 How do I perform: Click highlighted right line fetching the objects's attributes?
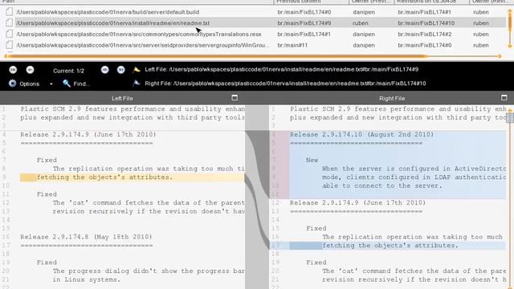[x=390, y=246]
